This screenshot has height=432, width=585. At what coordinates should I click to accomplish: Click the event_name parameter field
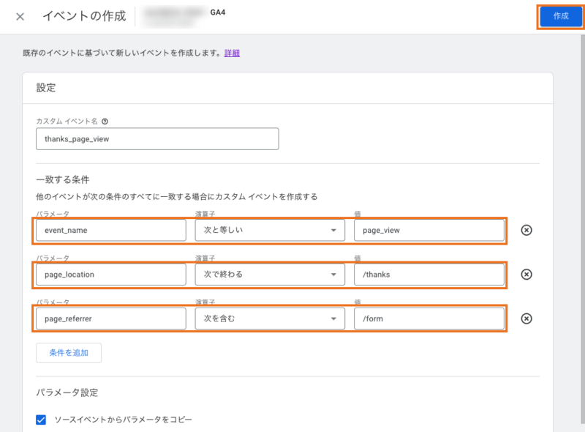(111, 230)
